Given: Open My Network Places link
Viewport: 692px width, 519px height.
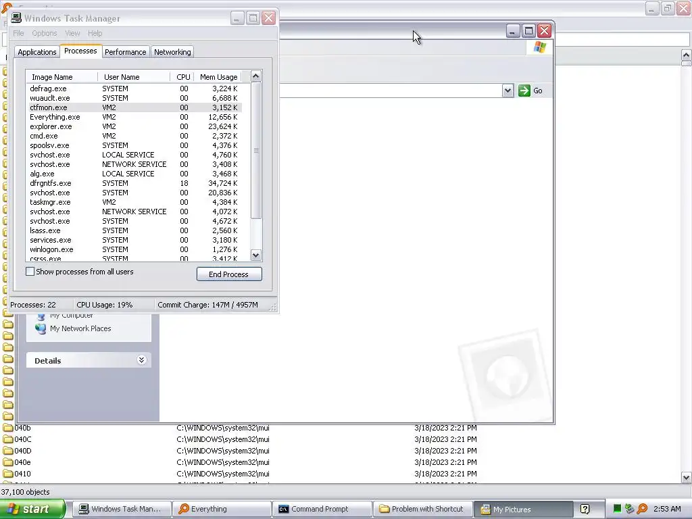Looking at the screenshot, I should 80,328.
